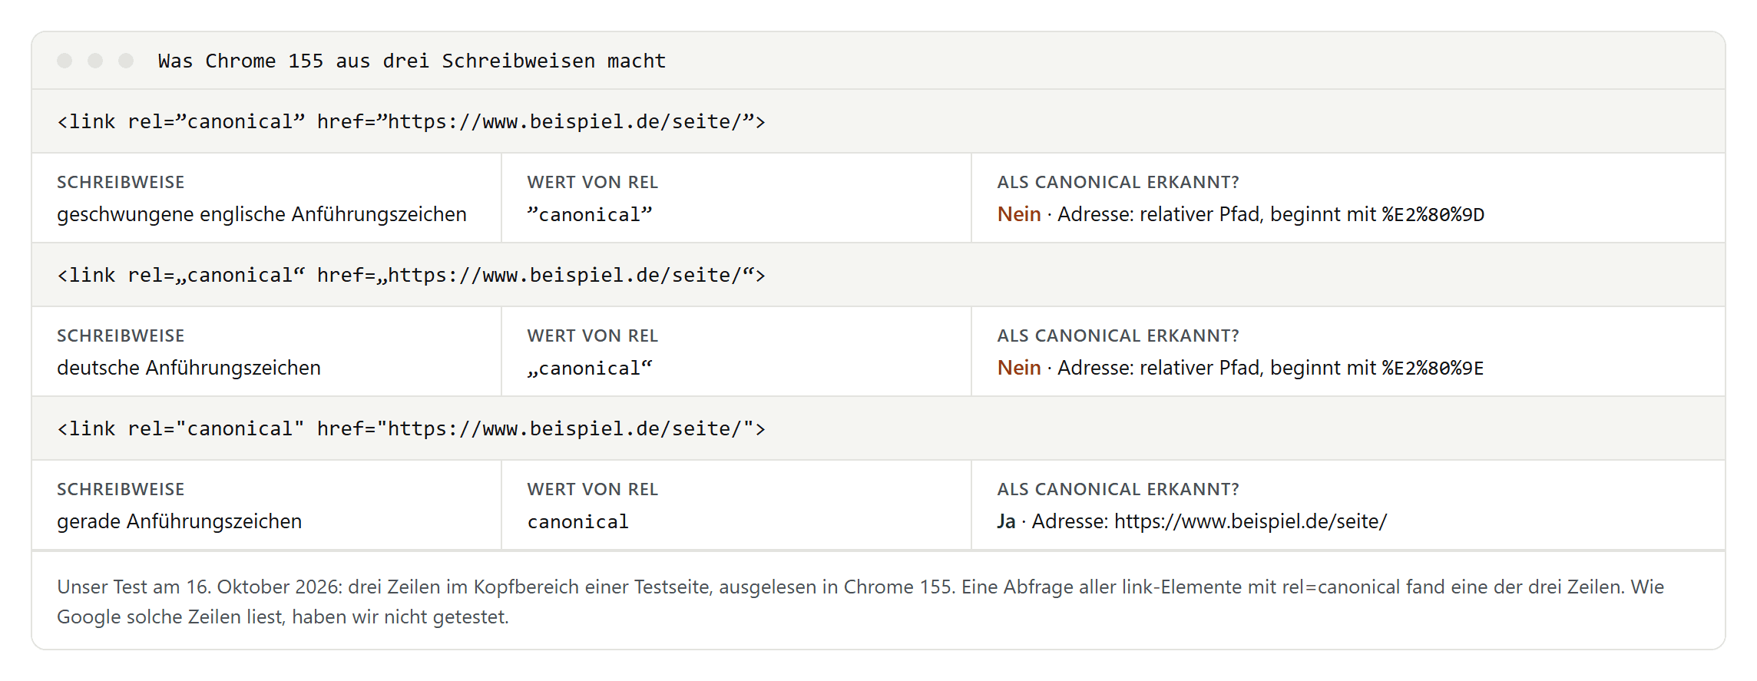This screenshot has height=681, width=1757.
Task: Select rel value in 'geschwungene englische Anführungszeichen' row
Action: (x=590, y=214)
